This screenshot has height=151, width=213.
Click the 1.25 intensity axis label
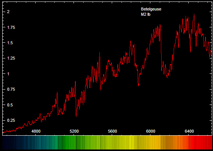(11, 58)
